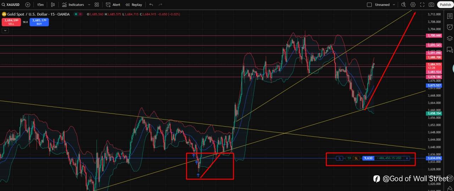Start bar Replay mode
Screen dimensions: 454x191
pyautogui.click(x=134, y=5)
